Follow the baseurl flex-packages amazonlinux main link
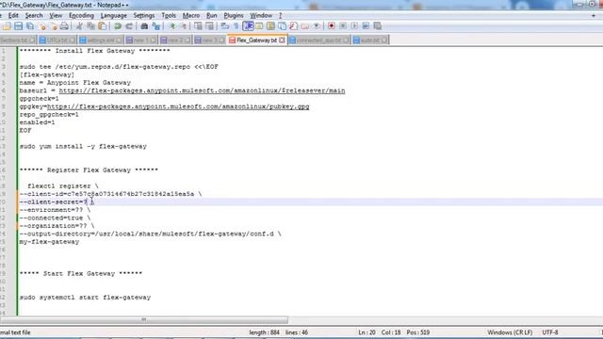 (202, 90)
